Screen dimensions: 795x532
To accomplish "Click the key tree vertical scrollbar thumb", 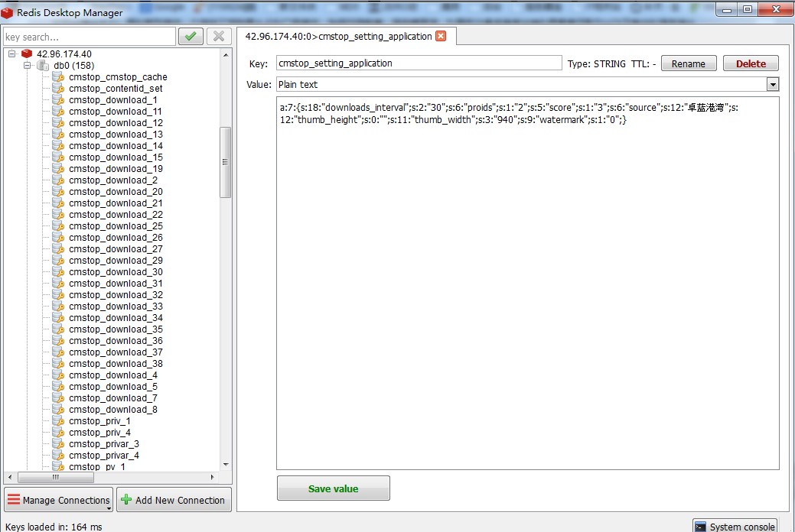I will tap(225, 162).
